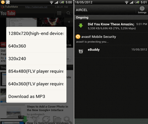The image size is (148, 124).
Task: Open the eBuddy notification icon
Action: pos(81,51)
